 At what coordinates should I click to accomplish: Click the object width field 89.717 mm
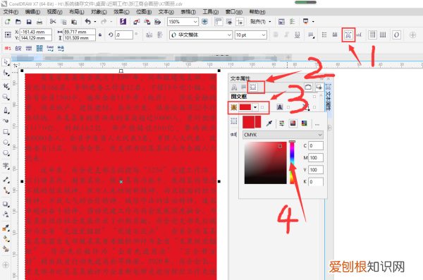[x=79, y=32]
